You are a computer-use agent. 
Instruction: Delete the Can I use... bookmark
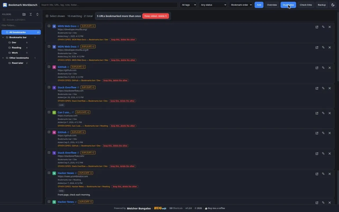click(329, 113)
